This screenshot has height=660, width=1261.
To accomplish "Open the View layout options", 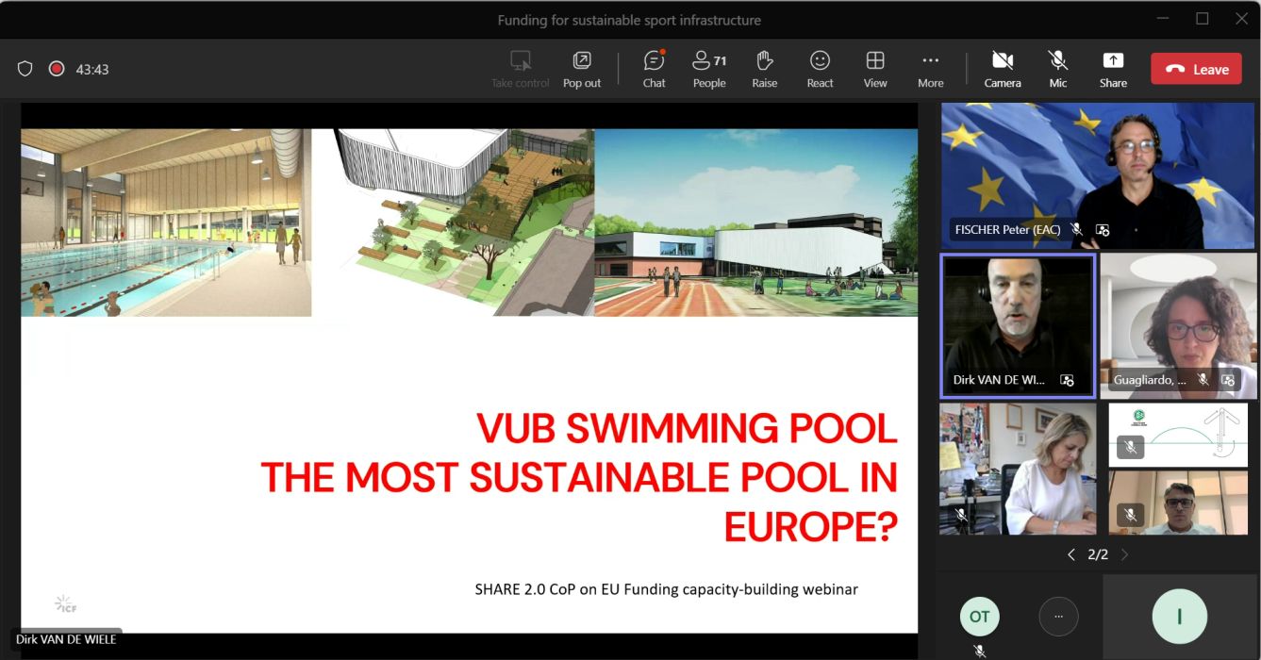I will (x=875, y=69).
